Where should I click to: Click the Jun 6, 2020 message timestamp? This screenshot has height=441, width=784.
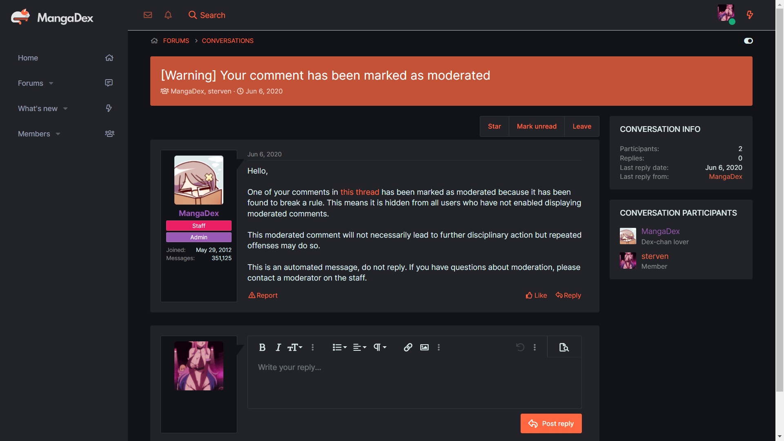pos(264,154)
